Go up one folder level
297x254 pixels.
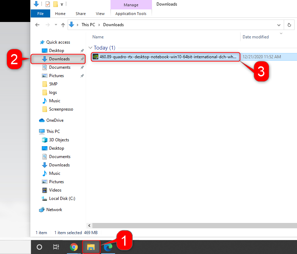pyautogui.click(x=63, y=25)
